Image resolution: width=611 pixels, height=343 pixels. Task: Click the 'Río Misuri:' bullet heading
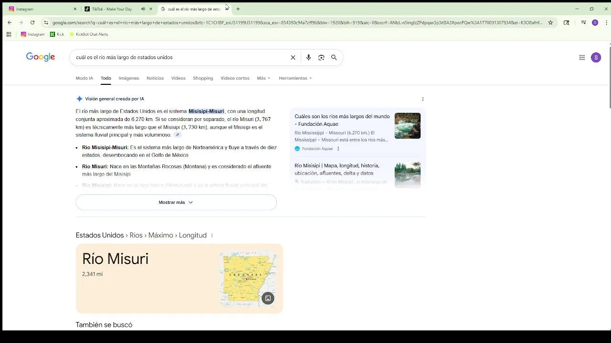95,167
